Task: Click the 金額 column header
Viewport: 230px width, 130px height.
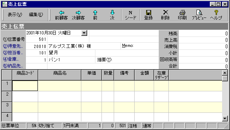Action: (x=144, y=75)
